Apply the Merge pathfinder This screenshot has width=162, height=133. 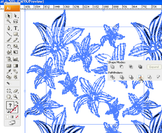pos(131,77)
